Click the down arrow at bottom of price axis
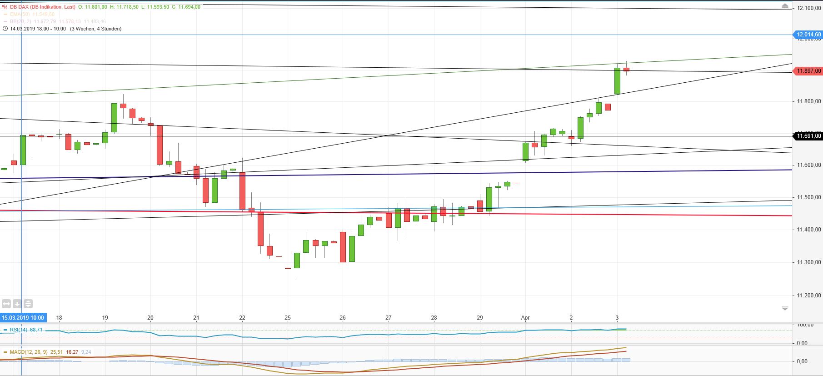 (x=785, y=308)
